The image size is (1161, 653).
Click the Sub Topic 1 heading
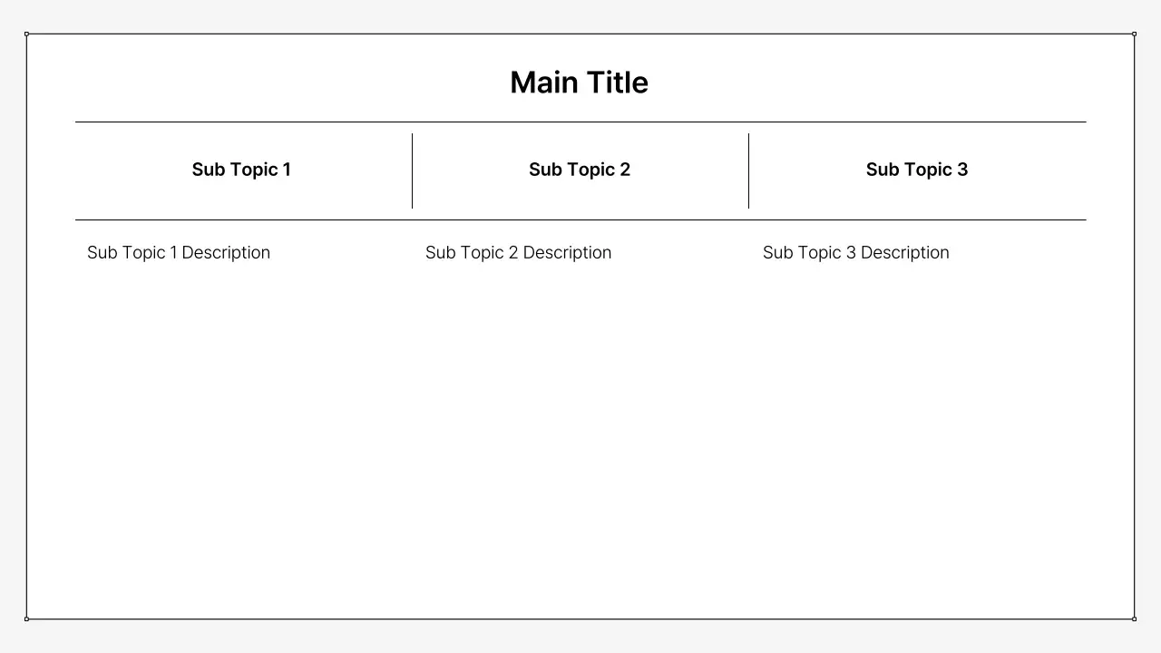click(x=241, y=170)
